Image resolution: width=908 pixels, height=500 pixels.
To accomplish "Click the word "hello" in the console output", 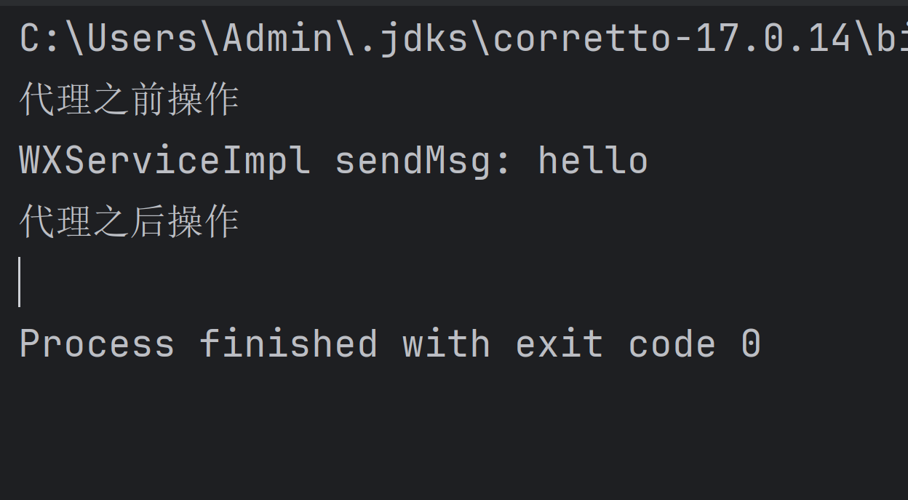I will click(592, 160).
